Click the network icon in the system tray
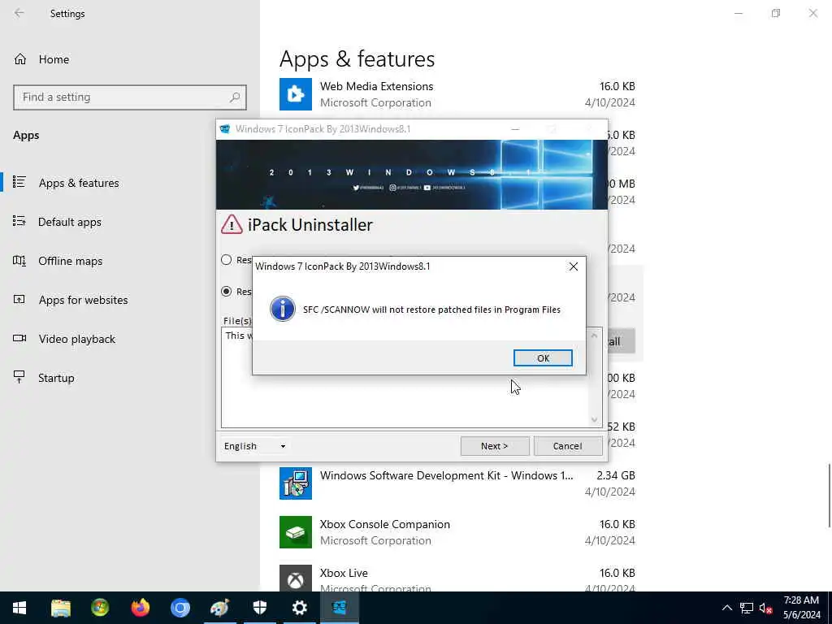Viewport: 832px width, 624px height. [x=747, y=608]
